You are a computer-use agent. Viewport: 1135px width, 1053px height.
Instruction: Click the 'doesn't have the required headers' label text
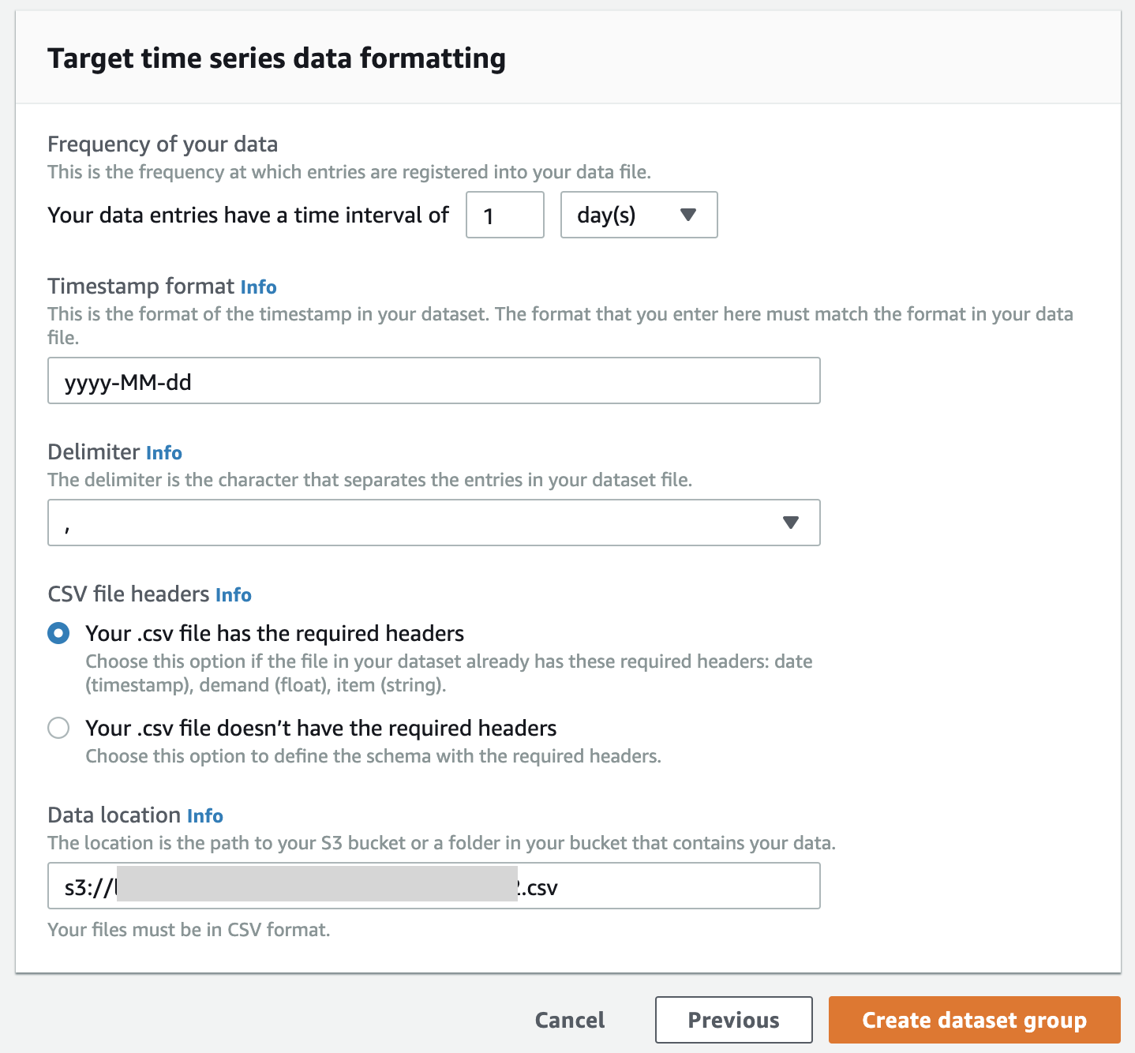tap(320, 728)
